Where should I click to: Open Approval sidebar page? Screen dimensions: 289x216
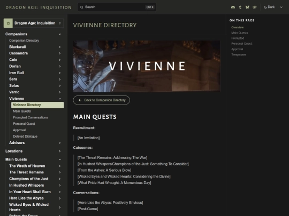pyautogui.click(x=19, y=130)
